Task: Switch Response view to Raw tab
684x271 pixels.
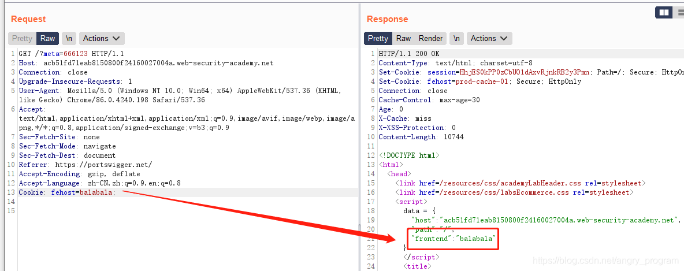Action: pyautogui.click(x=403, y=38)
